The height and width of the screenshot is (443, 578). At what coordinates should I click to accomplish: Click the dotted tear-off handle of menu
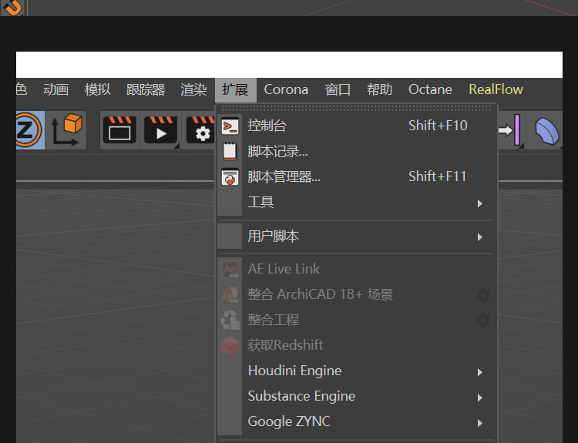[x=357, y=108]
